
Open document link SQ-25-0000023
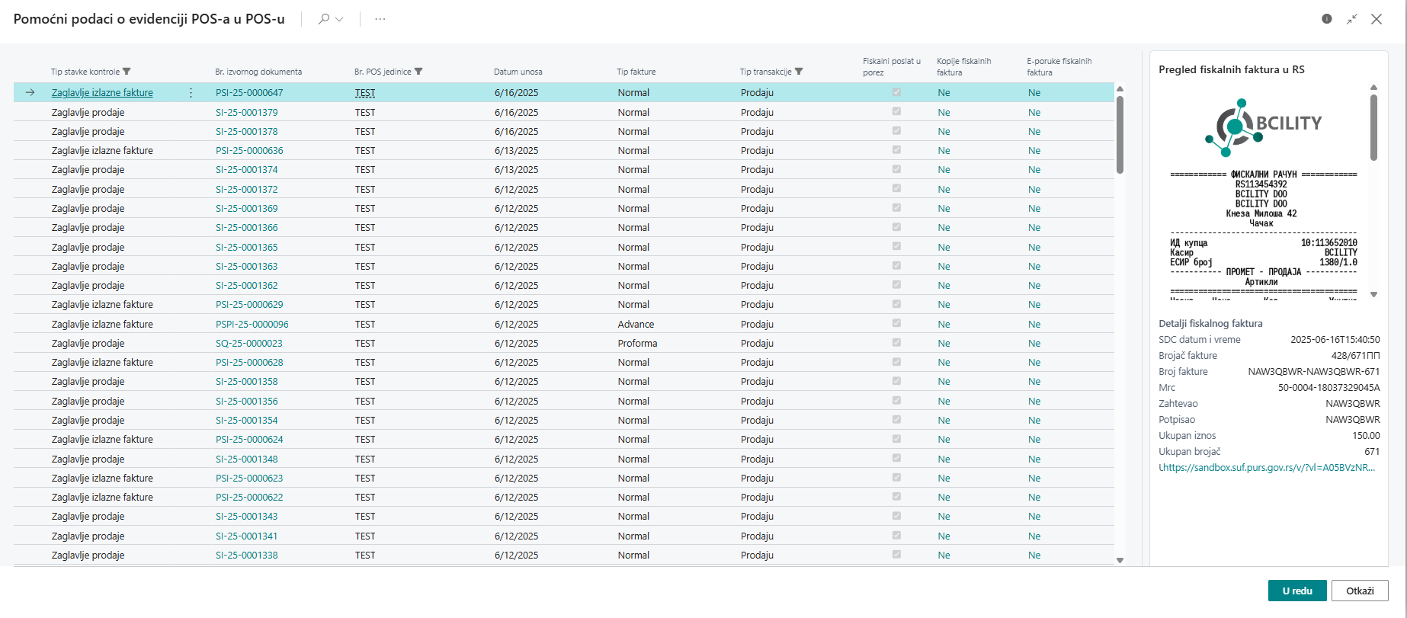(248, 344)
